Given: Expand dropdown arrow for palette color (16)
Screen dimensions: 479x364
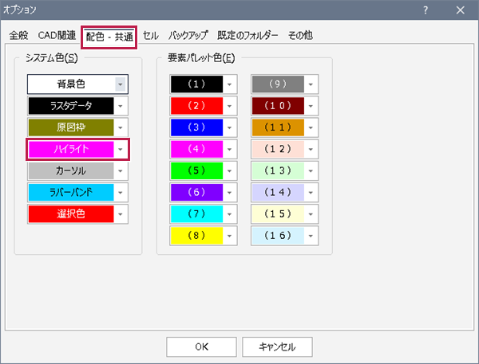Looking at the screenshot, I should (x=311, y=236).
